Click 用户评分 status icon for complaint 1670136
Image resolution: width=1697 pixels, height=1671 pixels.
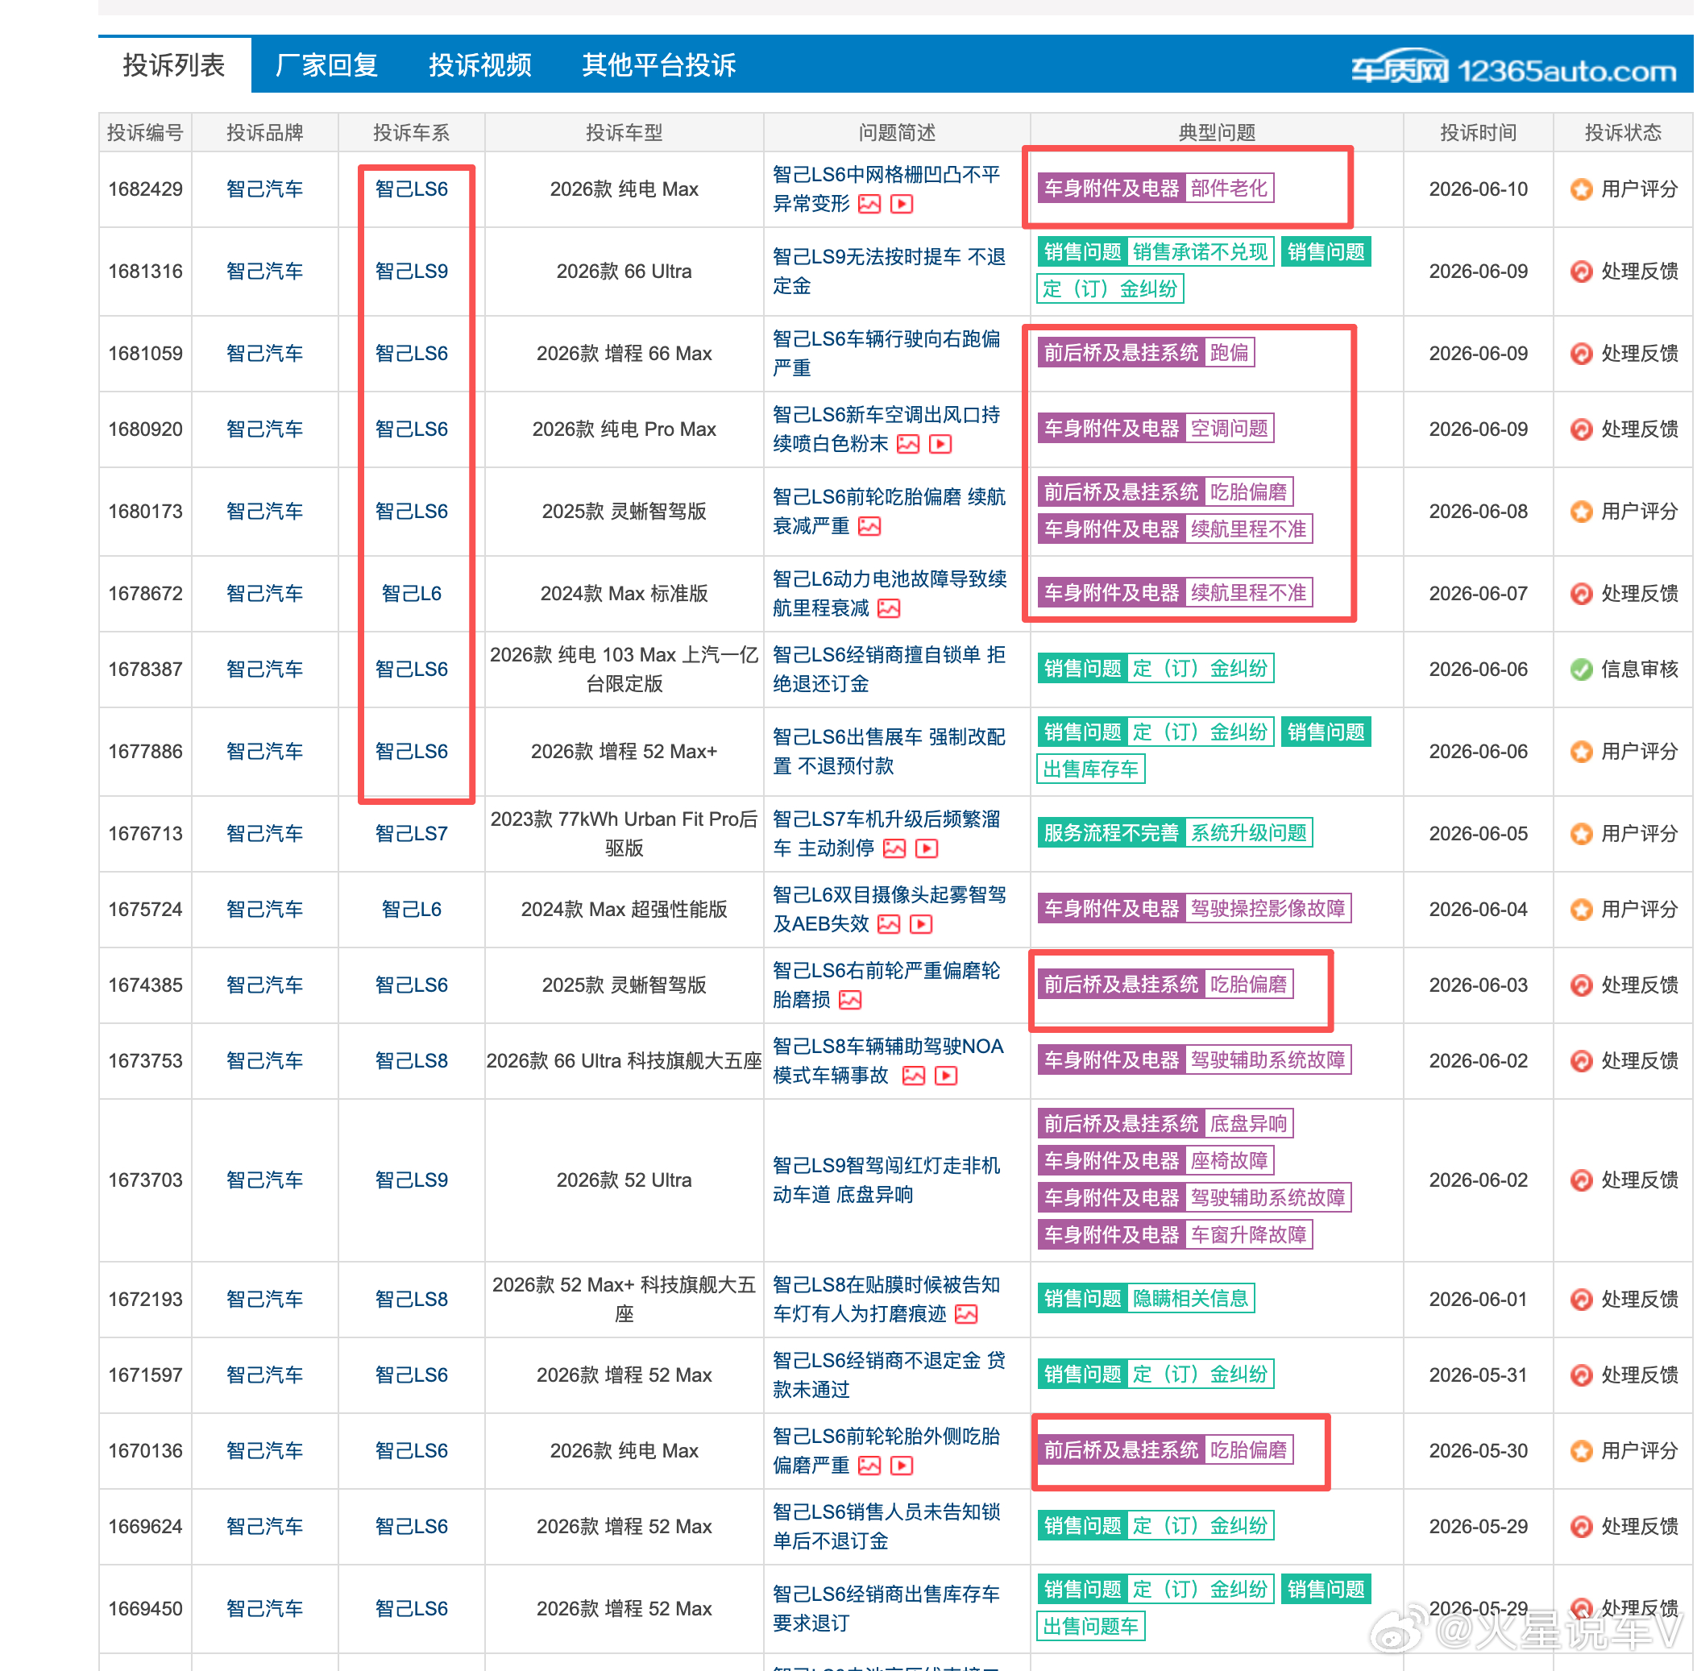tap(1581, 1453)
